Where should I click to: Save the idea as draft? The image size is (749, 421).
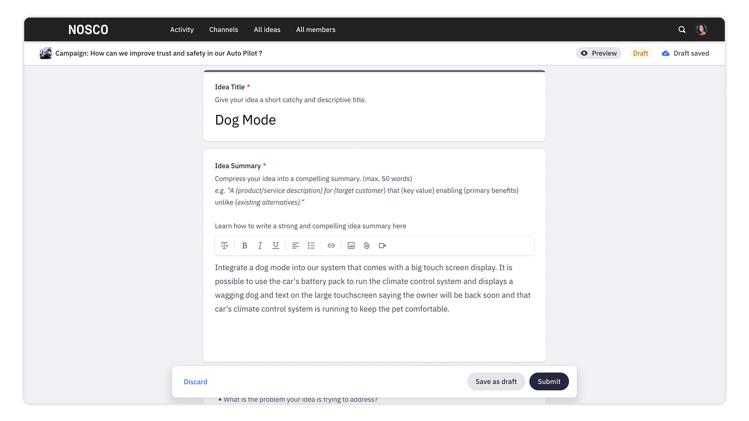pyautogui.click(x=496, y=382)
